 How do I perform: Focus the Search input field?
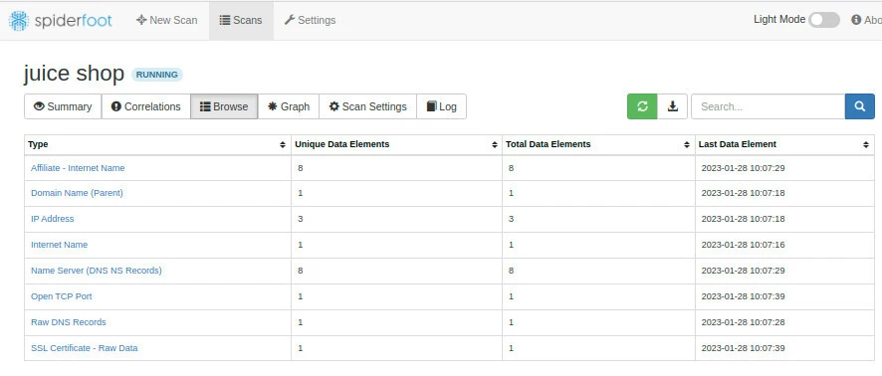coord(768,106)
